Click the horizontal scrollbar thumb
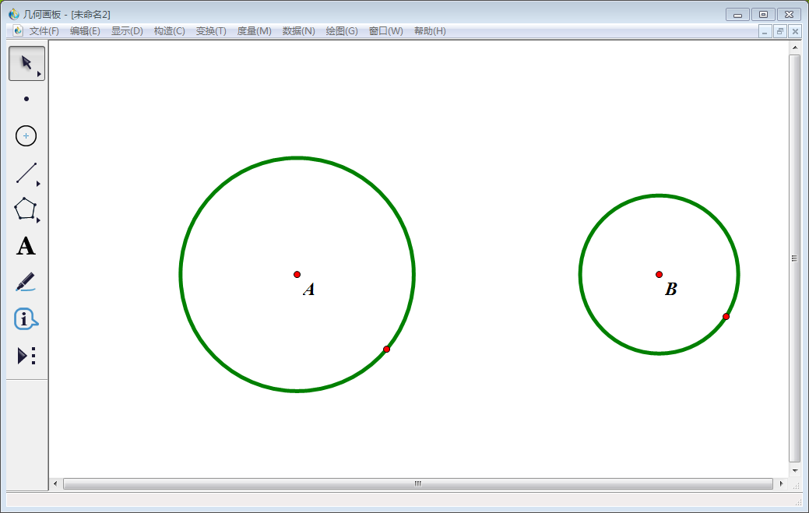The width and height of the screenshot is (809, 513). (418, 483)
